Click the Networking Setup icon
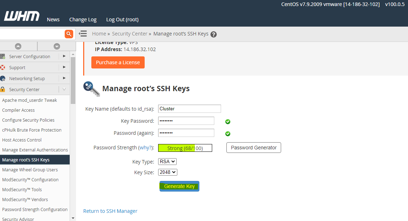408x221 pixels. [3, 78]
